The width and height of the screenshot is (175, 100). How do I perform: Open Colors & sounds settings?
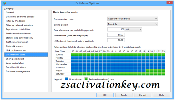coord(26,46)
